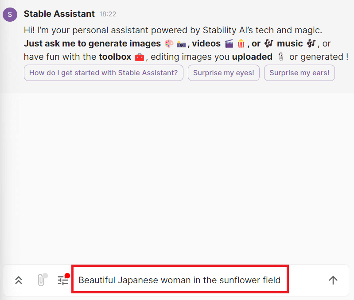Image resolution: width=354 pixels, height=300 pixels.
Task: Attach a file using the paperclip icon
Action: pyautogui.click(x=42, y=280)
